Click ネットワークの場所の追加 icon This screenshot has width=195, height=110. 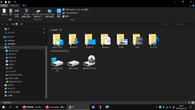[x=49, y=13]
